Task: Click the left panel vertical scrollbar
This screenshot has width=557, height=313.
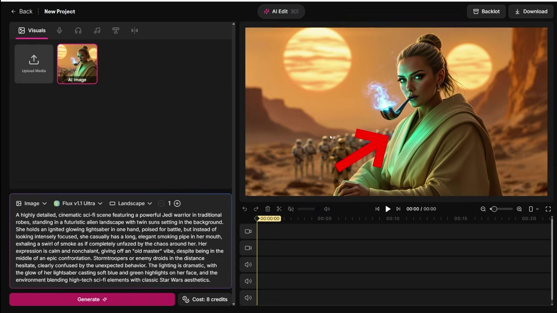Action: (x=234, y=163)
